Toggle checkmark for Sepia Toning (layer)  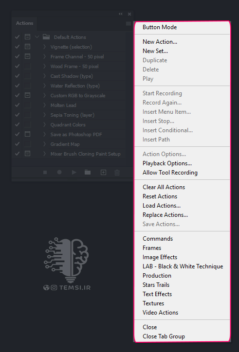click(x=17, y=115)
